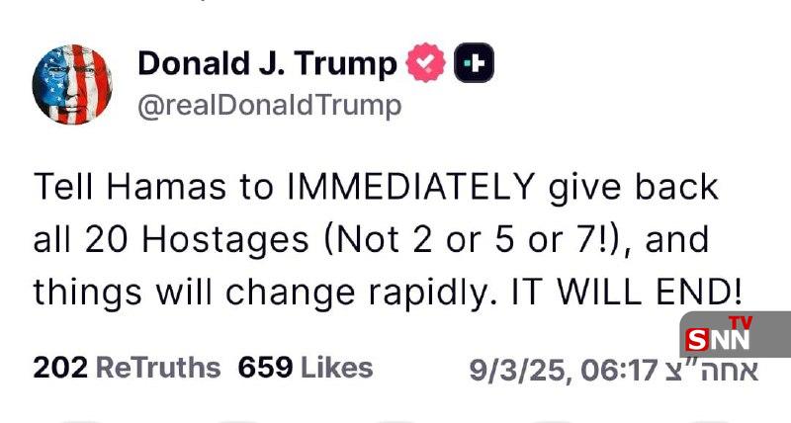Click the dark plus badge icon

click(x=474, y=64)
